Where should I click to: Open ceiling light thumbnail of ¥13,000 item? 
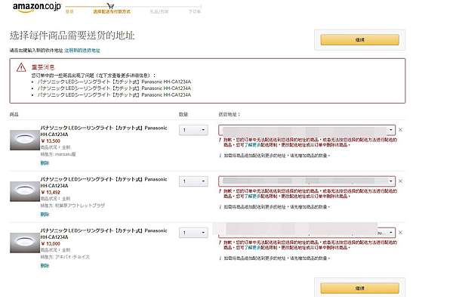tap(25, 243)
